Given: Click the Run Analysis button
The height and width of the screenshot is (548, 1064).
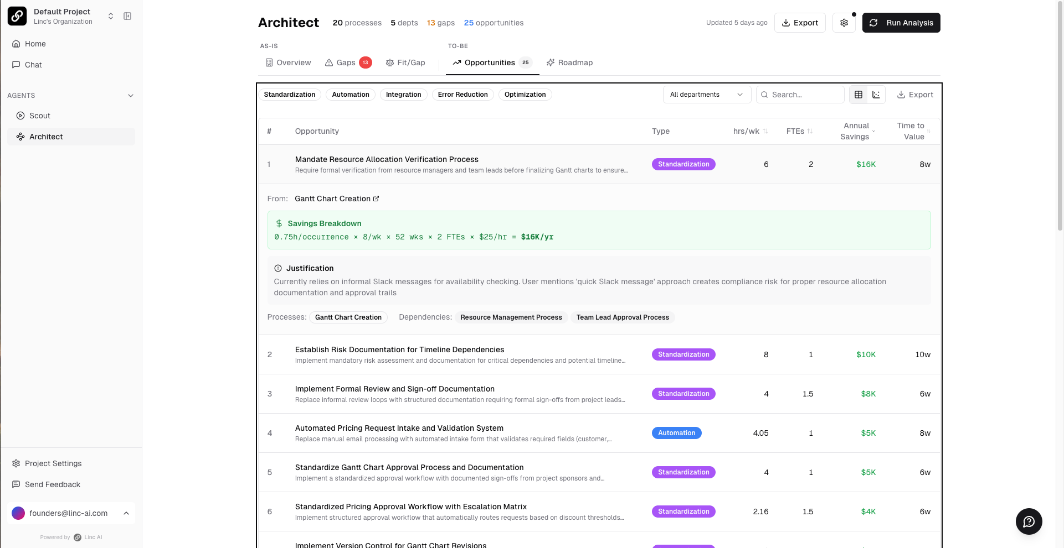Looking at the screenshot, I should 901,23.
